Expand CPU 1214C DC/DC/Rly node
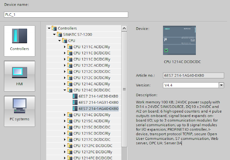This screenshot has height=160, width=230. pyautogui.click(x=65, y=115)
